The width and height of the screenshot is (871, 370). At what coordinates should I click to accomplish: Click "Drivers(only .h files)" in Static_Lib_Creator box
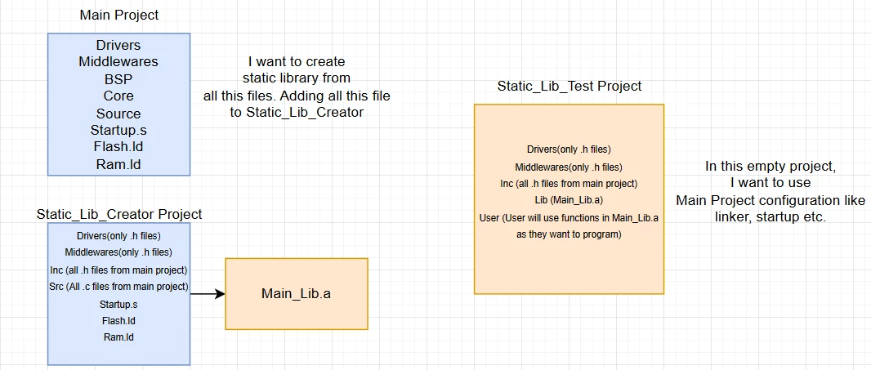coord(118,235)
